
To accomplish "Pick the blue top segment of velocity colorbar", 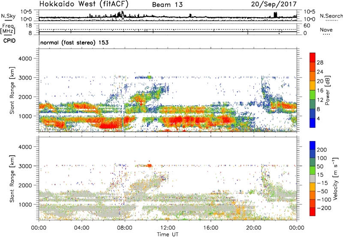I will click(313, 145).
